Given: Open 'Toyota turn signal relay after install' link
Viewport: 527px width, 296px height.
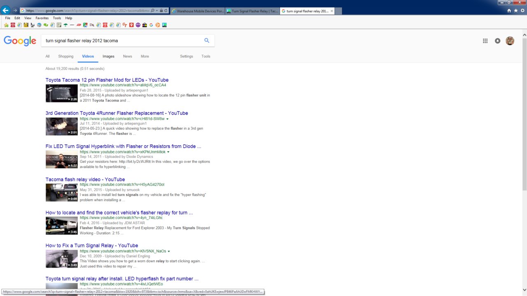Looking at the screenshot, I should click(x=122, y=279).
